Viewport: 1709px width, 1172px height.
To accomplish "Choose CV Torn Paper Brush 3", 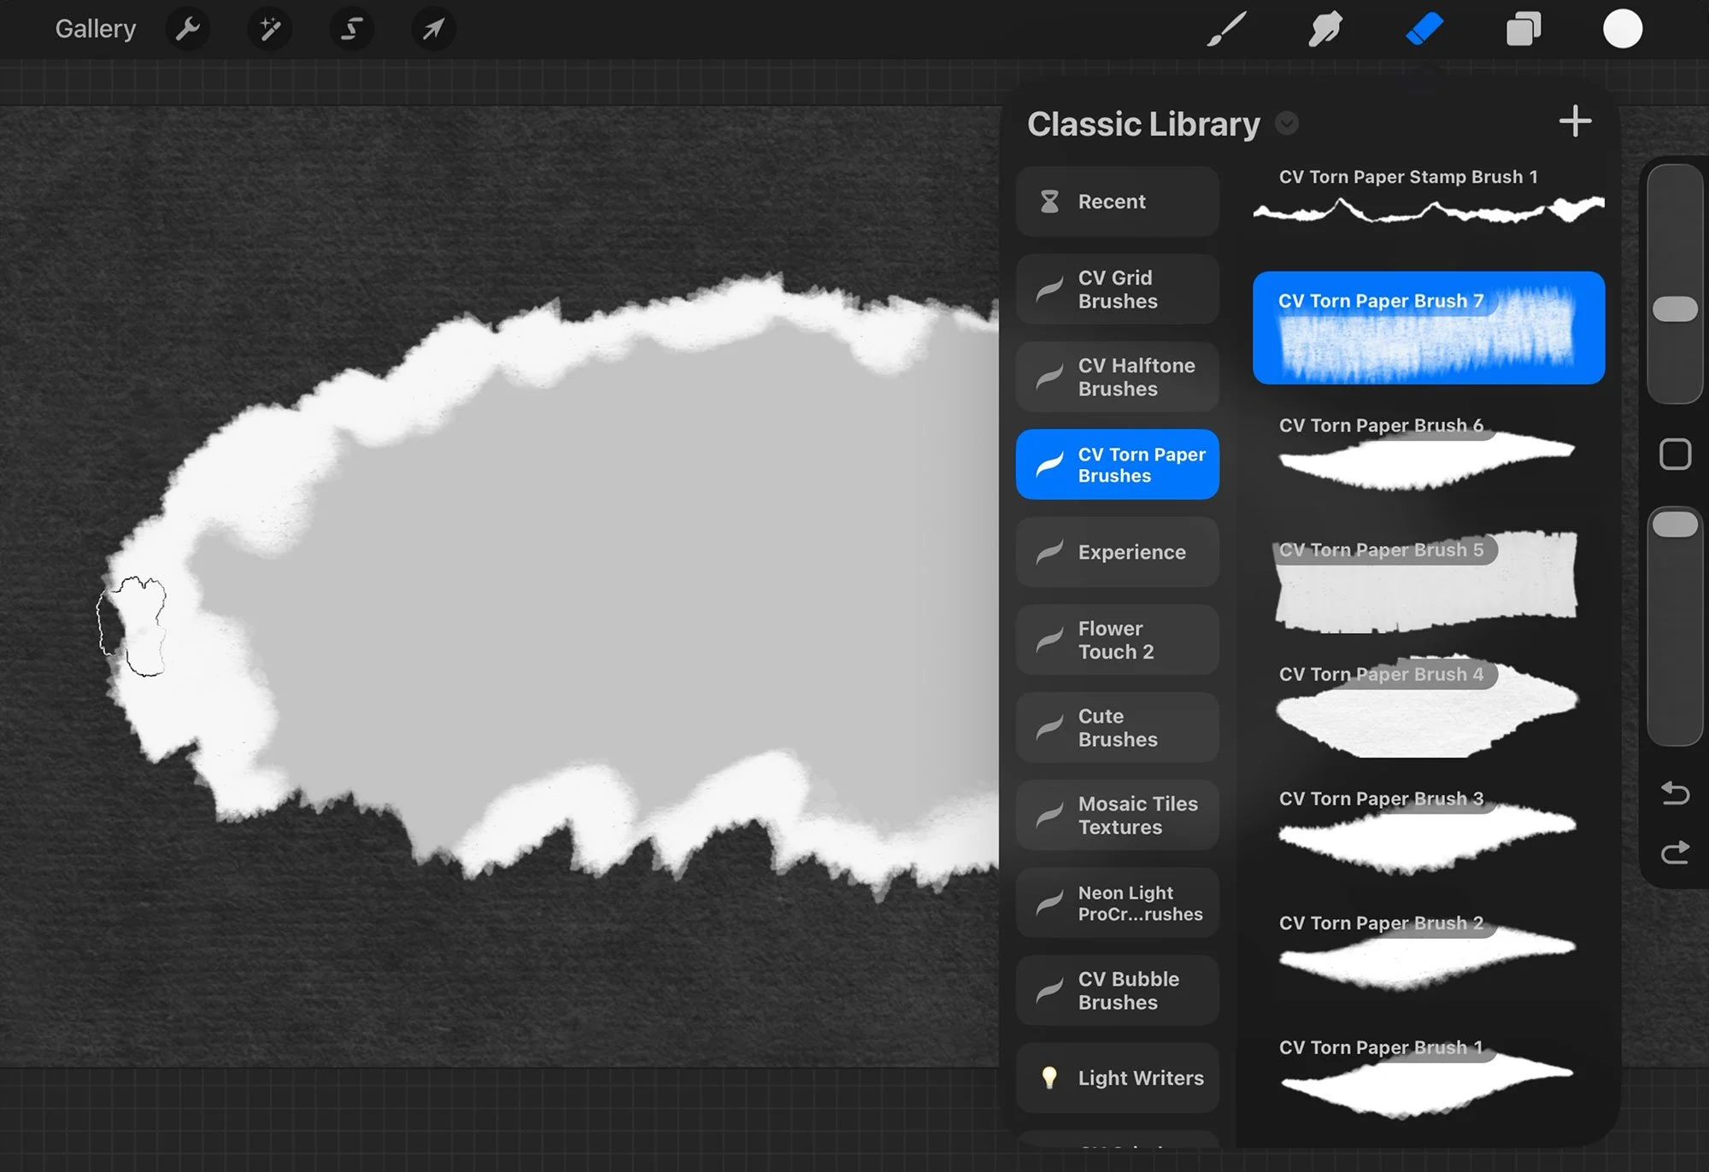I will (1429, 826).
